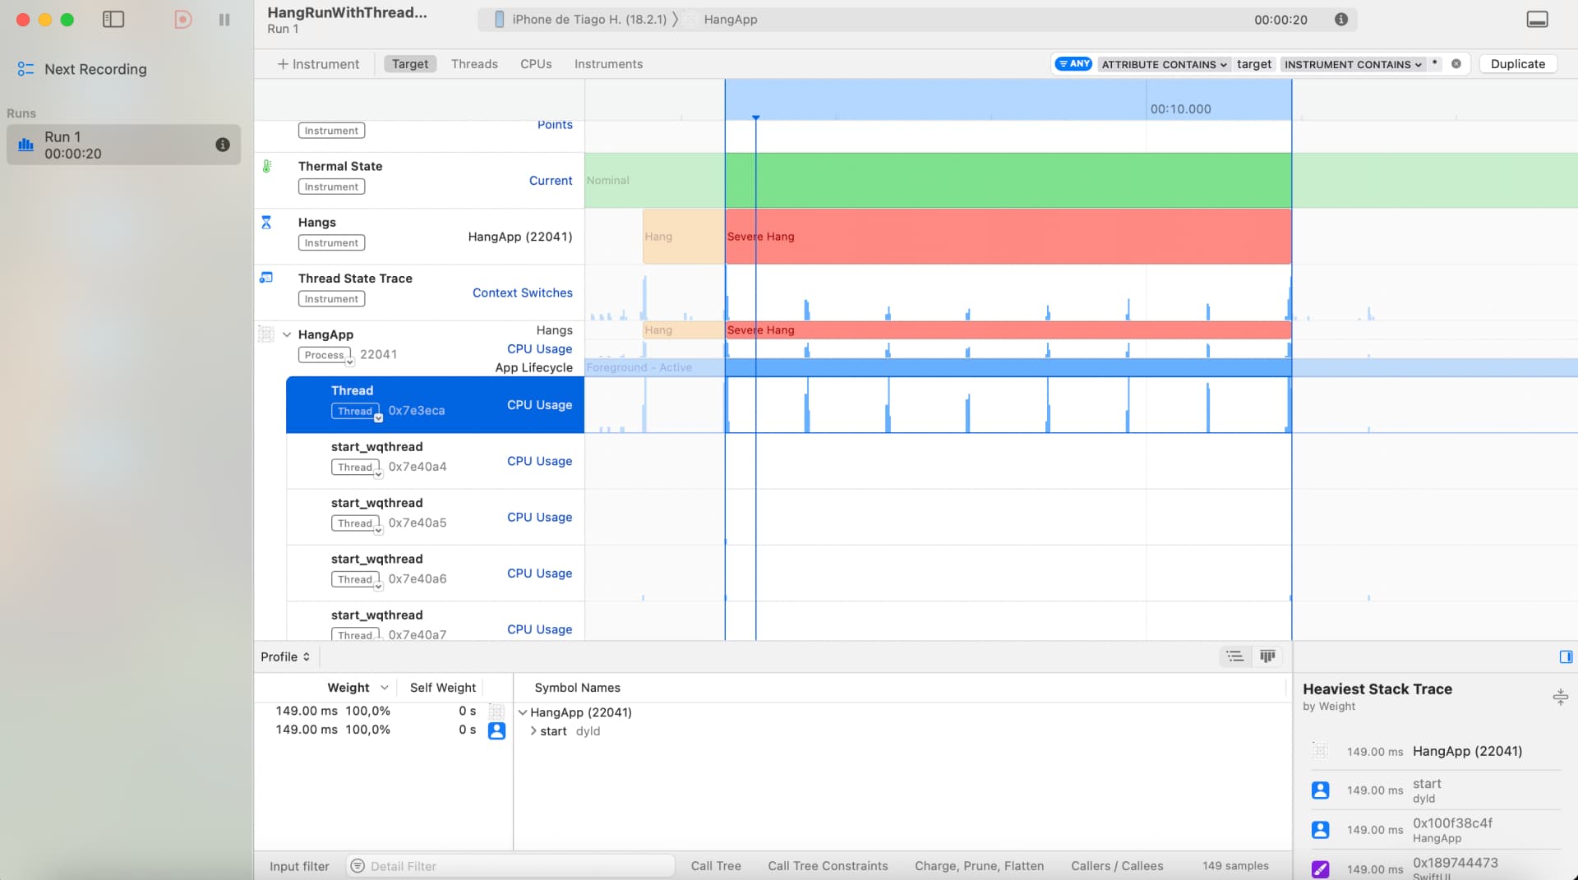
Task: Click the Duplicate button
Action: point(1517,64)
